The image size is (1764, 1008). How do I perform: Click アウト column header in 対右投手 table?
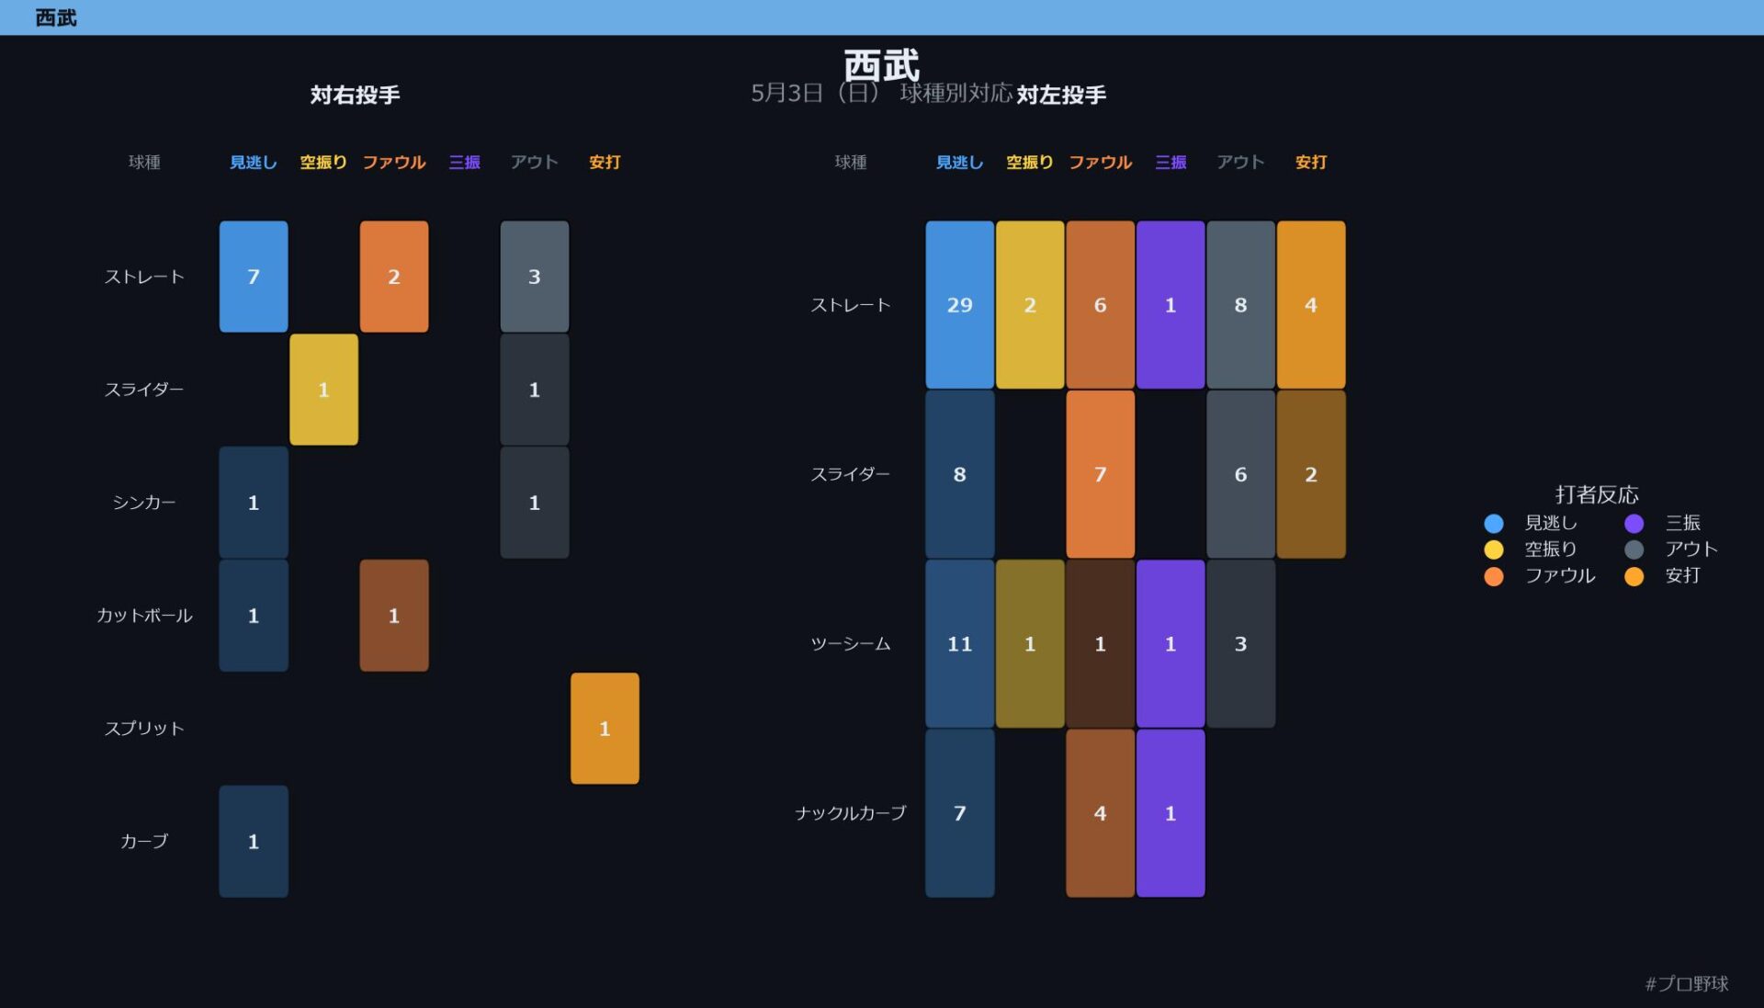pyautogui.click(x=535, y=163)
